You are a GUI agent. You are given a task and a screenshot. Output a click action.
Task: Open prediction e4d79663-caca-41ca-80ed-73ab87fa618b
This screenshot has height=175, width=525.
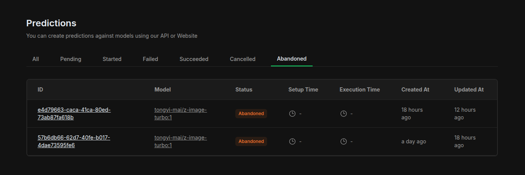(74, 114)
